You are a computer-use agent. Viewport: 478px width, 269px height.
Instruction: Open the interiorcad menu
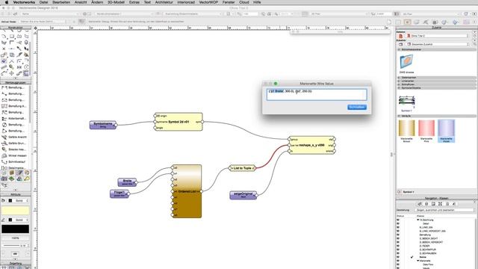186,2
